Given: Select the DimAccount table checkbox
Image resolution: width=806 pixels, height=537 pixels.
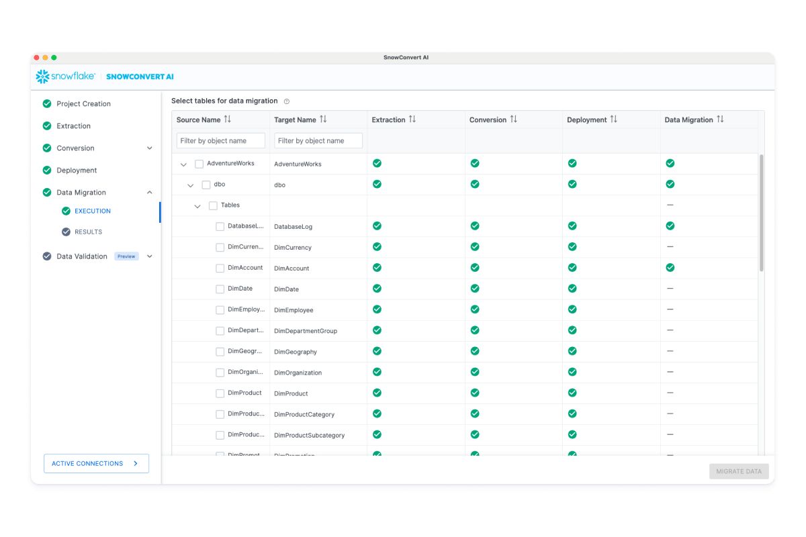Looking at the screenshot, I should [220, 268].
